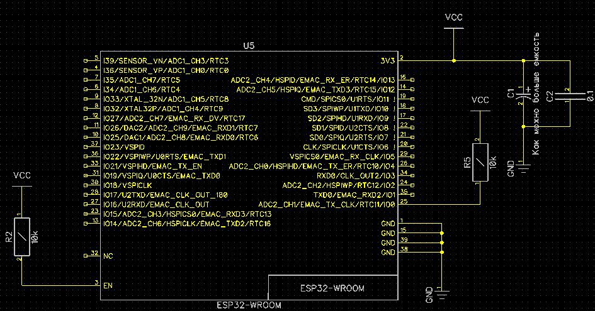Select pin 'SD1/SPID/U2CTS/IO8 !'
Screen dimensions: 595x311
pyautogui.click(x=354, y=128)
